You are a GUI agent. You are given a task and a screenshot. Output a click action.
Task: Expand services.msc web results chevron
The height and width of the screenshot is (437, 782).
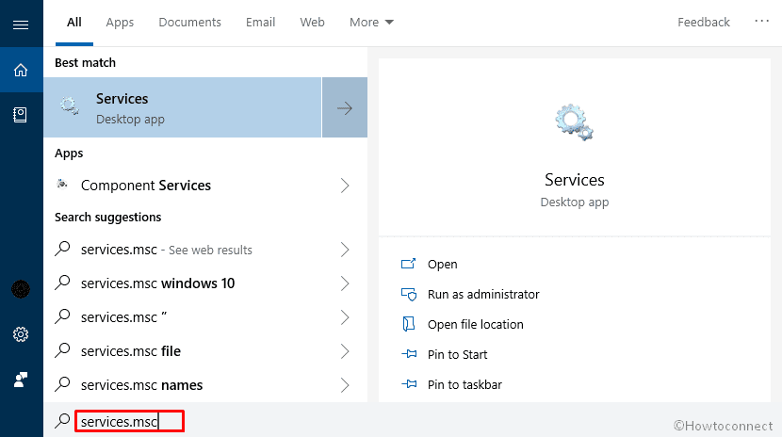tap(345, 250)
